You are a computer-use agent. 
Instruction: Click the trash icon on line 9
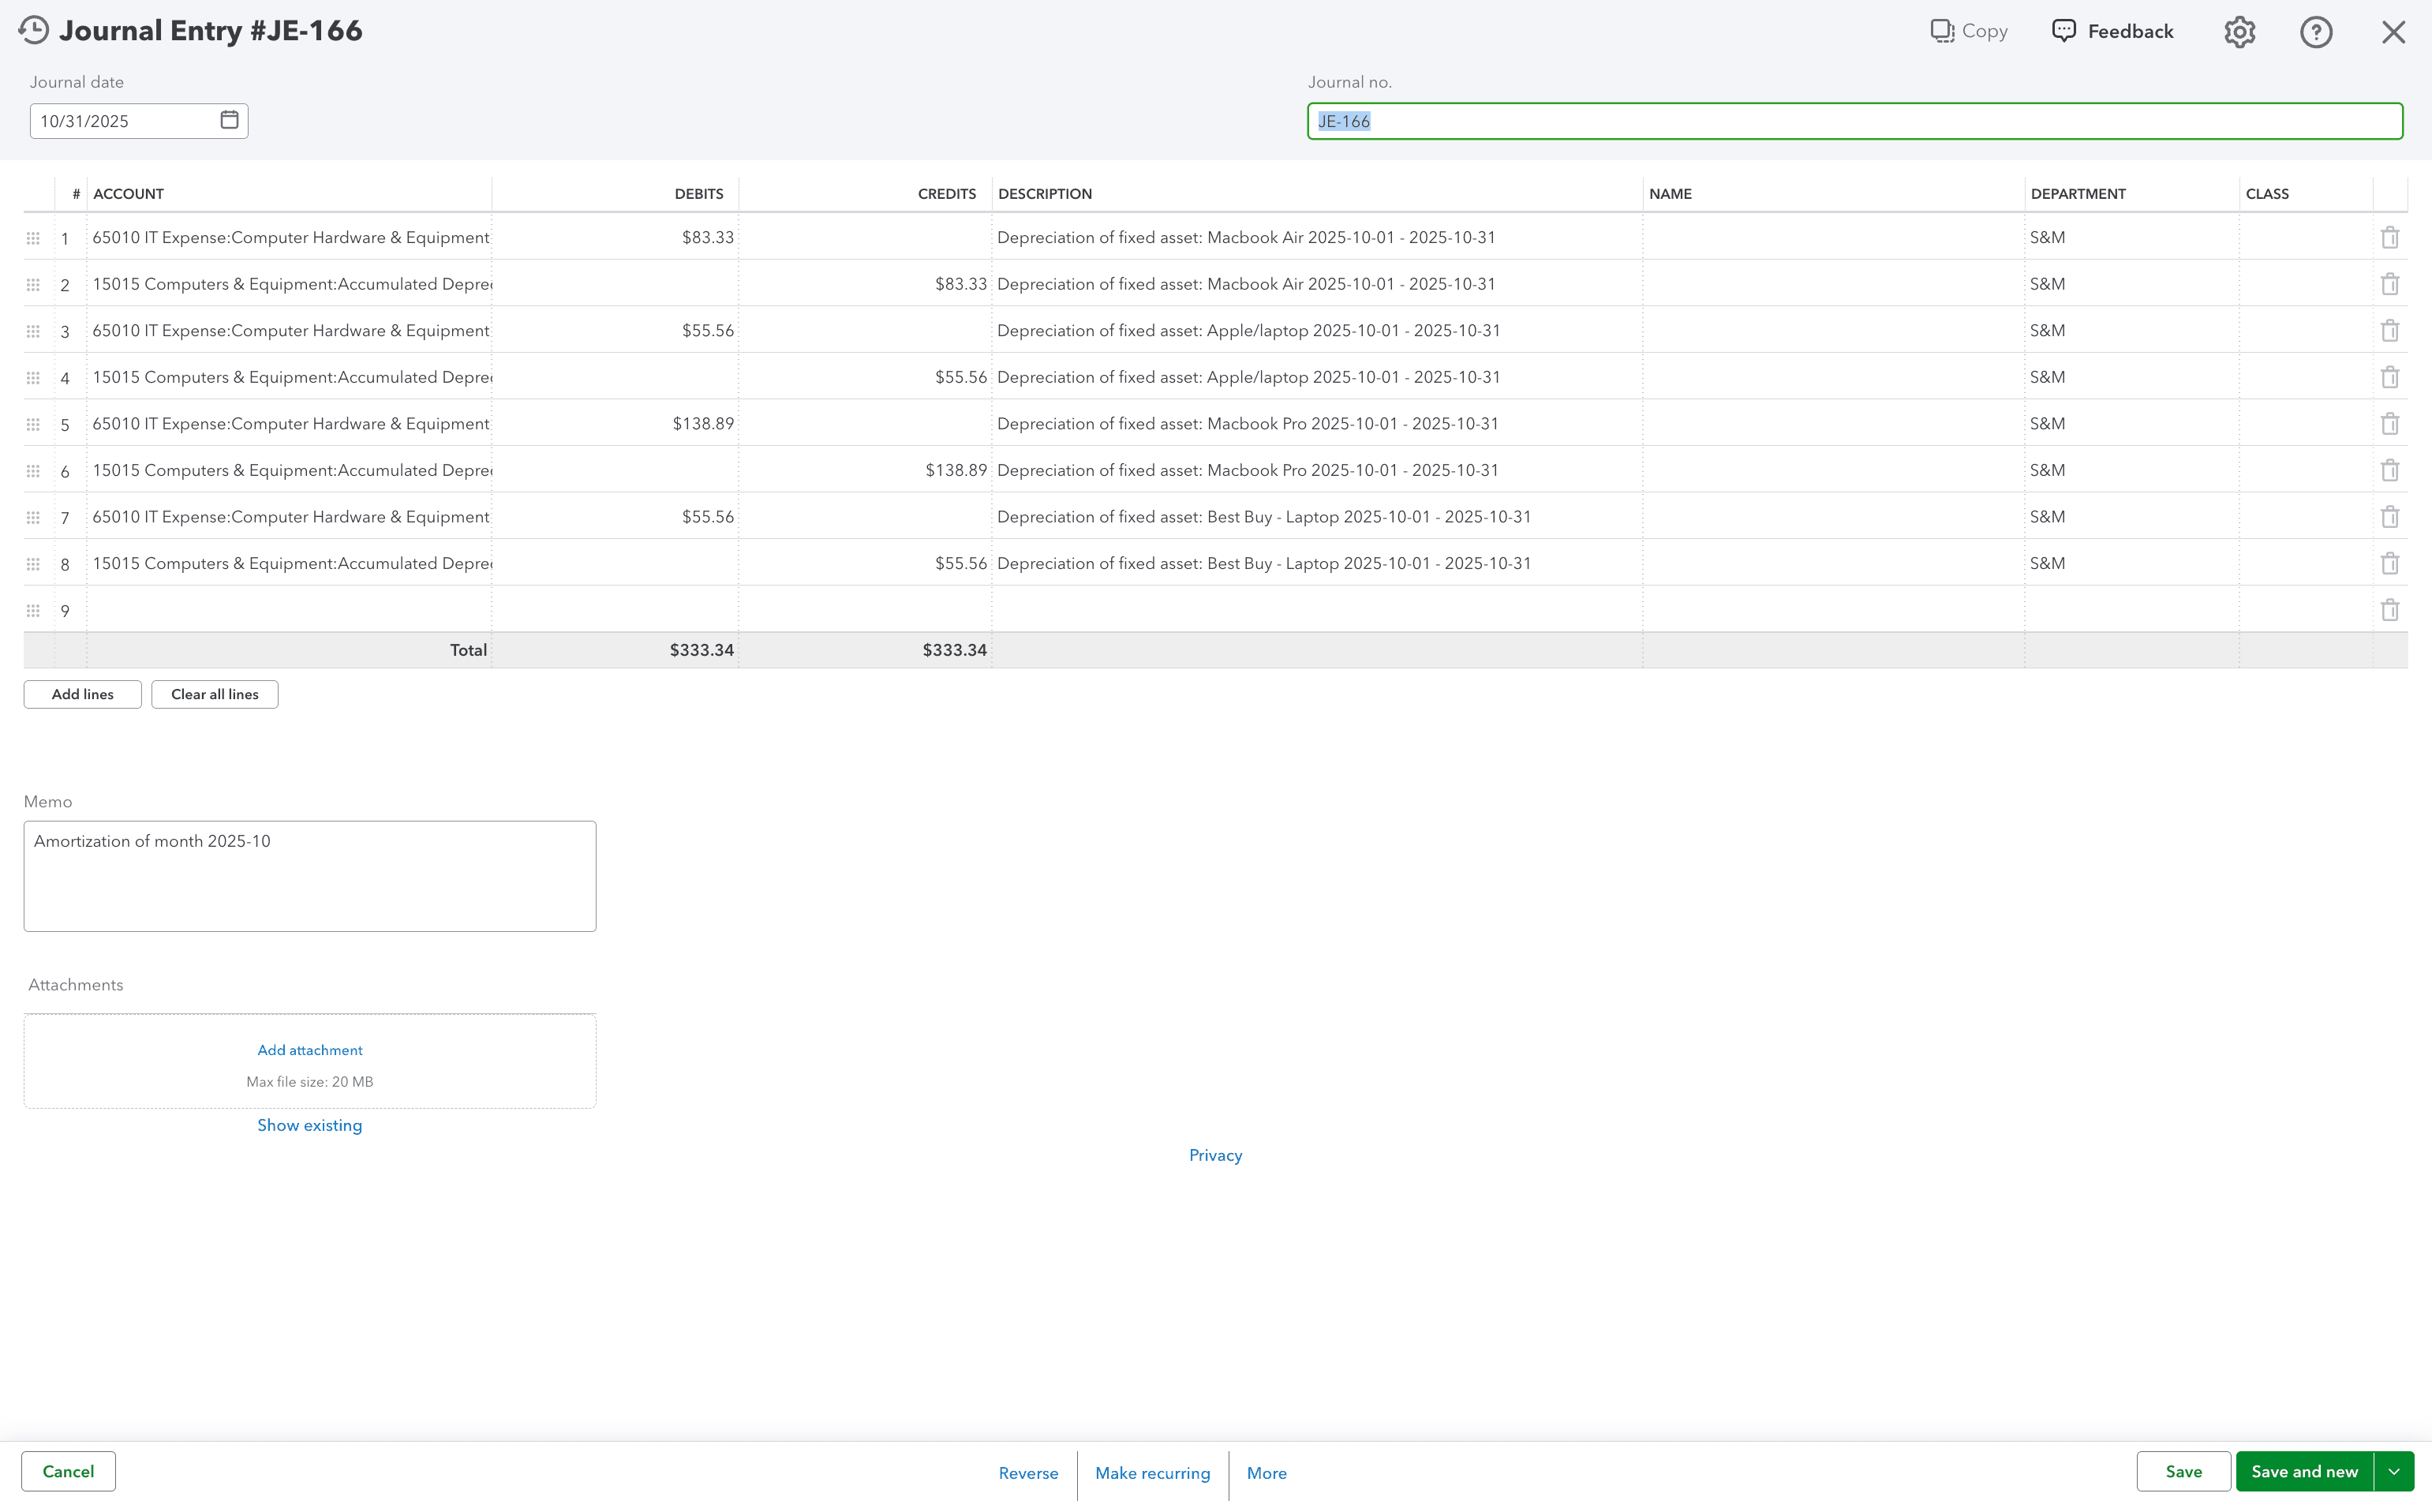(x=2390, y=610)
